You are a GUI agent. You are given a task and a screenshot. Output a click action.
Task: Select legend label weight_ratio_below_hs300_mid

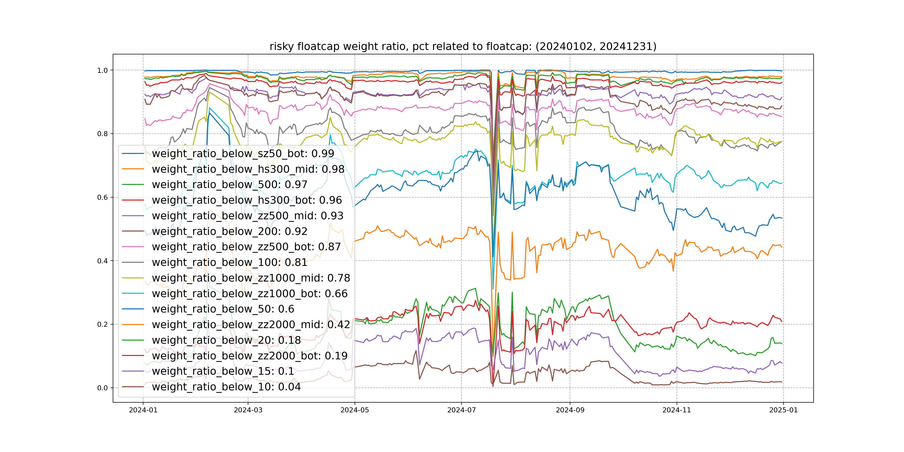coord(248,169)
